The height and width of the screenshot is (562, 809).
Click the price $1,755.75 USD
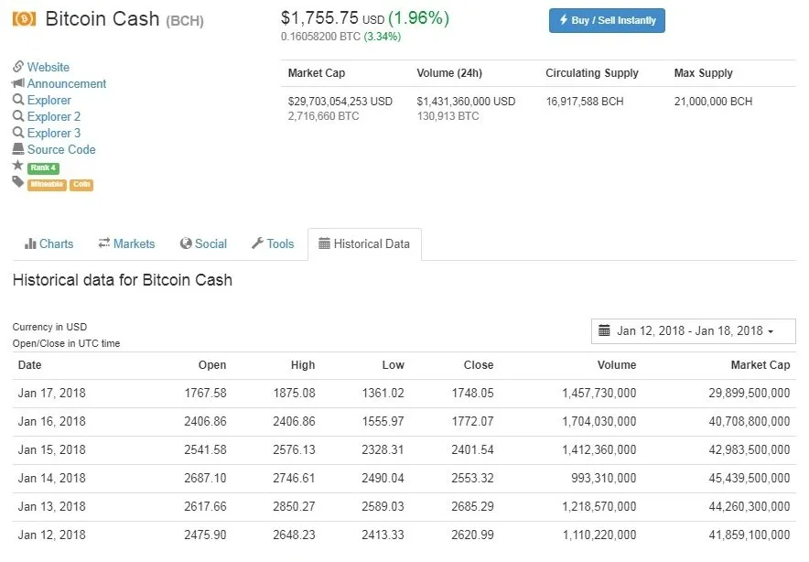[333, 18]
